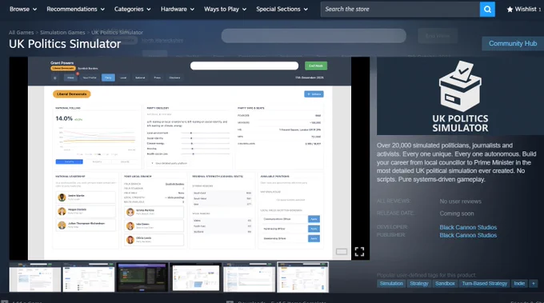Open the Community Hub
The height and width of the screenshot is (303, 544).
[513, 43]
